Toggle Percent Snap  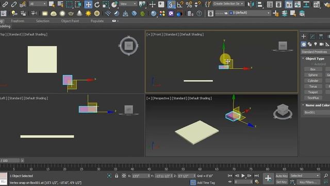coord(189,4)
